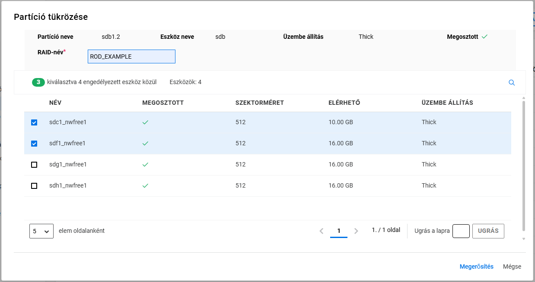This screenshot has height=282, width=535.
Task: Click the search magnifier icon
Action: (x=512, y=83)
